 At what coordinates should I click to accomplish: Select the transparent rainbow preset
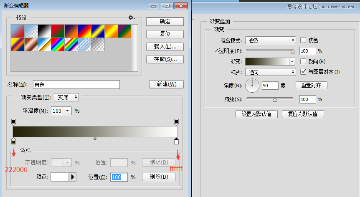[x=71, y=45]
